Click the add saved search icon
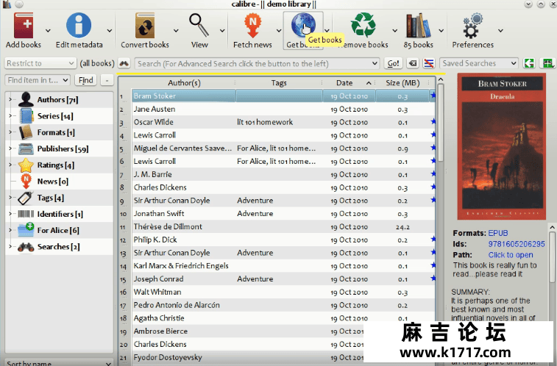Screen dimensions: 557x366 (x=547, y=63)
